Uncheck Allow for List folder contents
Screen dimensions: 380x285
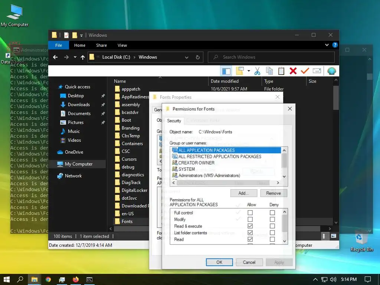coord(250,233)
